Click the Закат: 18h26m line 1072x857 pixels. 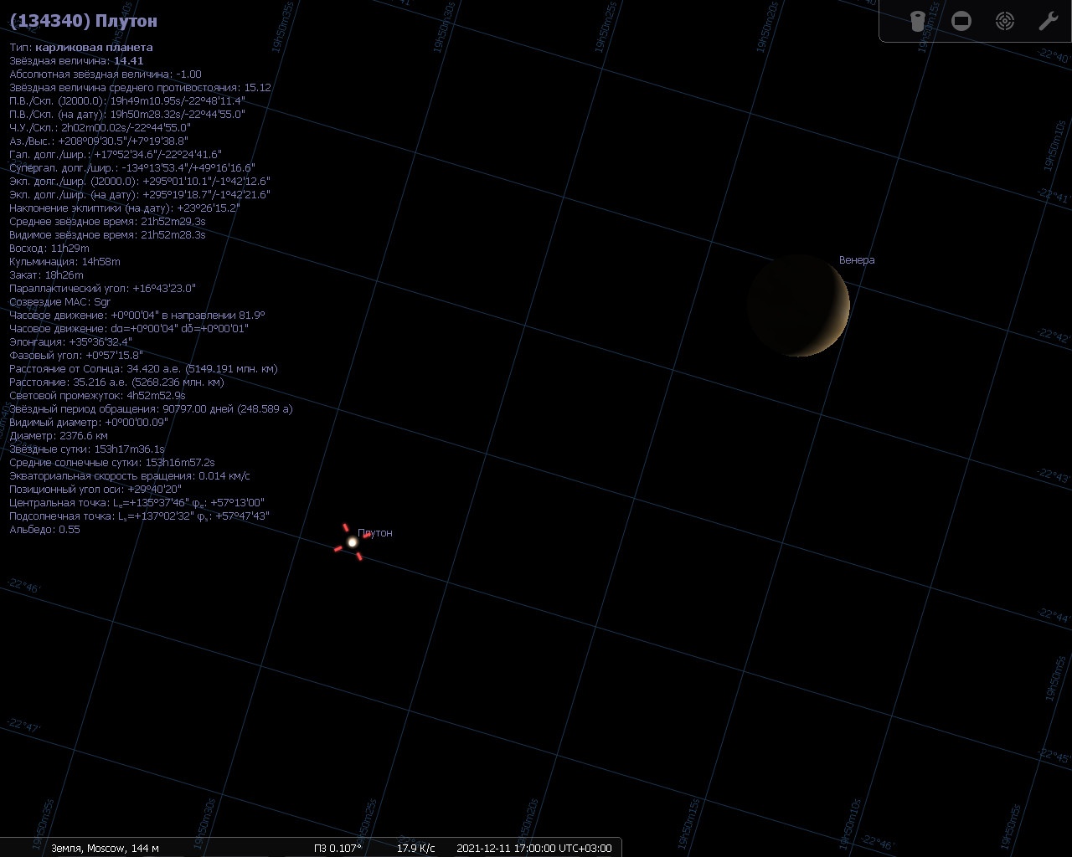[x=46, y=275]
